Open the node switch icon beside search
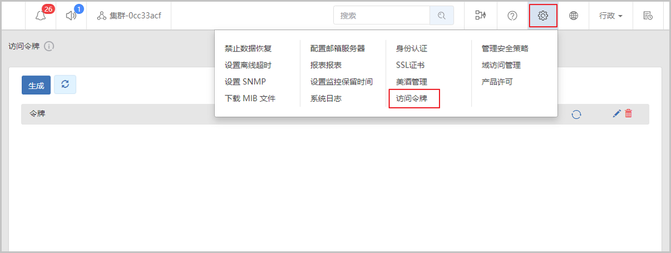Viewport: 671px width, 253px height. (x=480, y=16)
